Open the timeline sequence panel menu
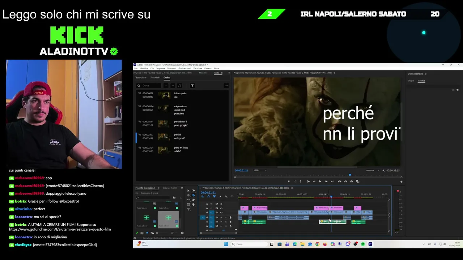Screen dimensions: 463x260 point(292,188)
